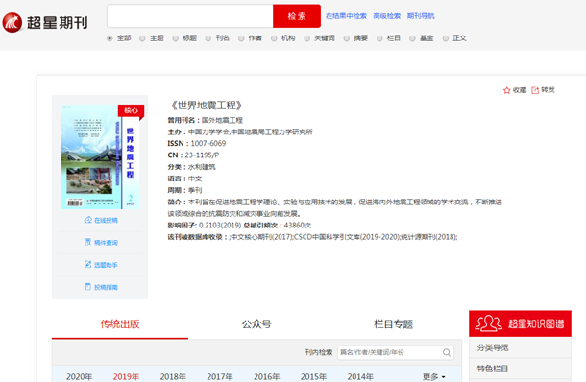Select the 刊名 radio button
586x382 pixels.
pos(208,38)
